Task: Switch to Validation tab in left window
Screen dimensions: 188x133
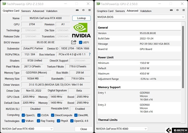Action: [52, 11]
